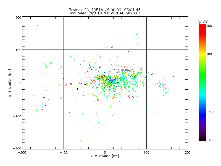Click the X-axis tick label '100'

[x=146, y=152]
